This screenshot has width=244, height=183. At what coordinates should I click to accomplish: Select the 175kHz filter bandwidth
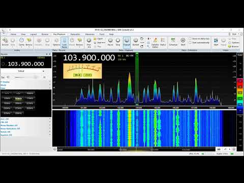(30, 98)
